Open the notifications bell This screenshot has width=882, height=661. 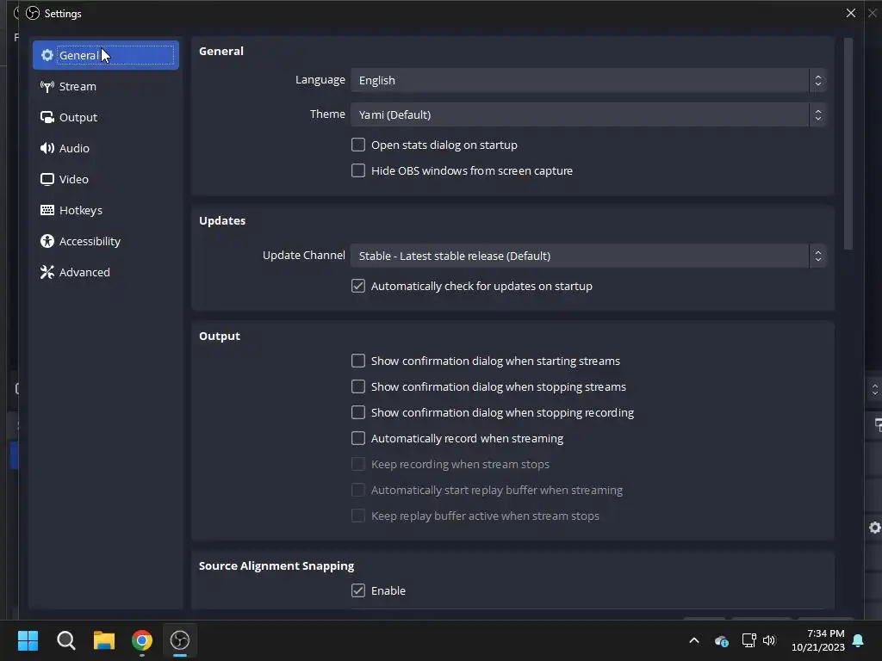[859, 640]
